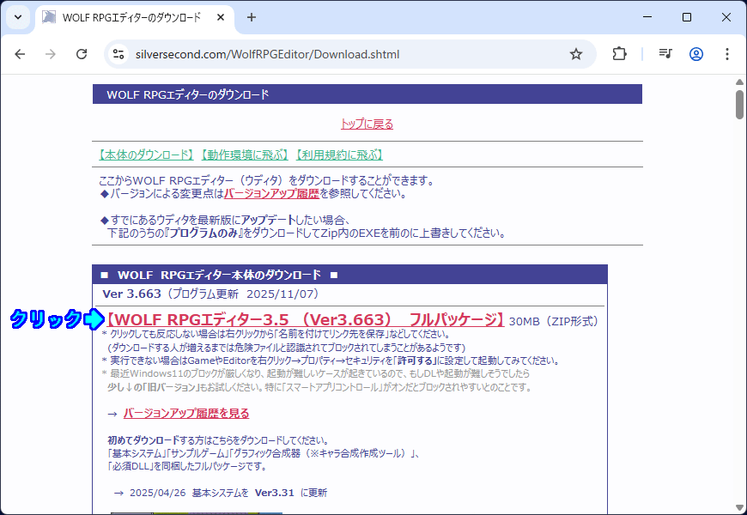
Task: Click the address bar URL field
Action: coord(343,54)
